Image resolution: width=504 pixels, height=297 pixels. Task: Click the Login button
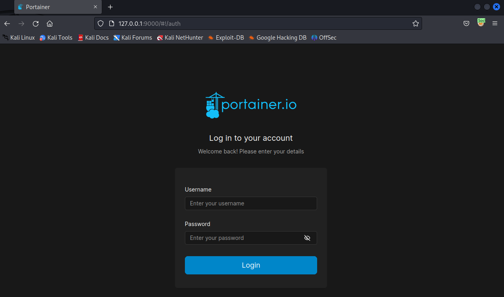(251, 265)
